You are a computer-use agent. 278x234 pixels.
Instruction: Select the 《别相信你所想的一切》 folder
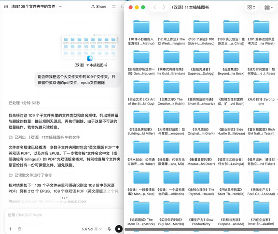tap(141, 57)
